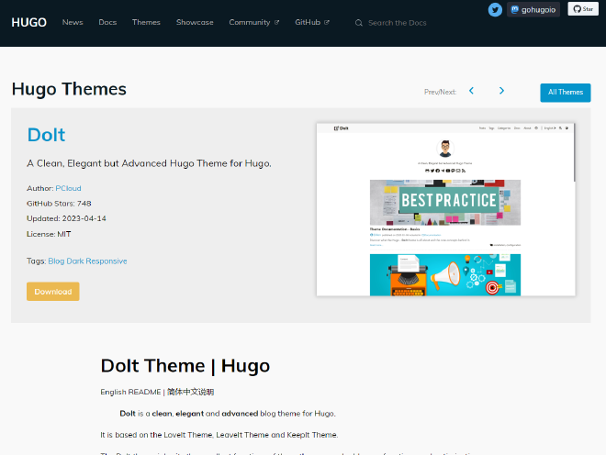Click the yellow Download button
606x455 pixels.
coord(53,291)
